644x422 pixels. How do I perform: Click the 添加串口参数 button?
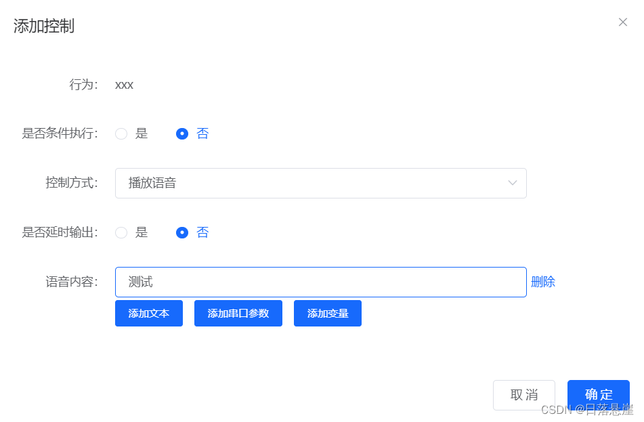pos(238,313)
